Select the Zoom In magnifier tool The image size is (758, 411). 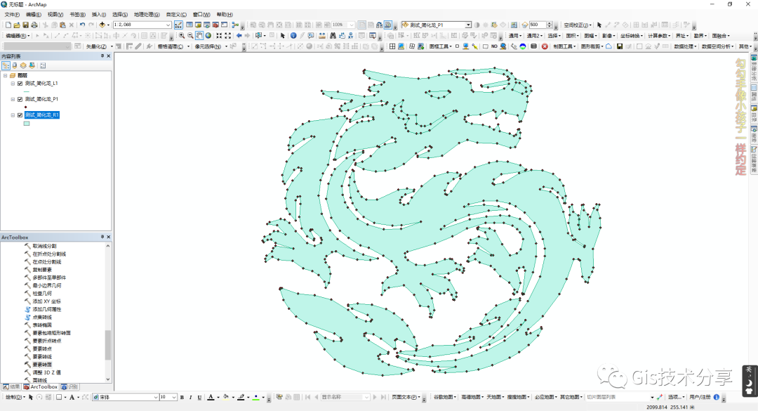(x=182, y=35)
